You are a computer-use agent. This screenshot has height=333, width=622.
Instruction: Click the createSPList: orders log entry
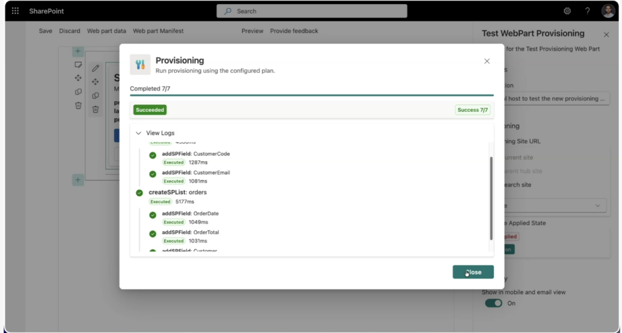[x=178, y=192]
